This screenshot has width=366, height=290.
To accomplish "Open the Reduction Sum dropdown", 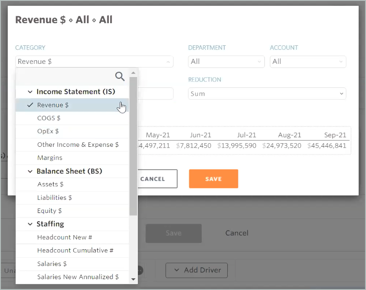I will (267, 94).
